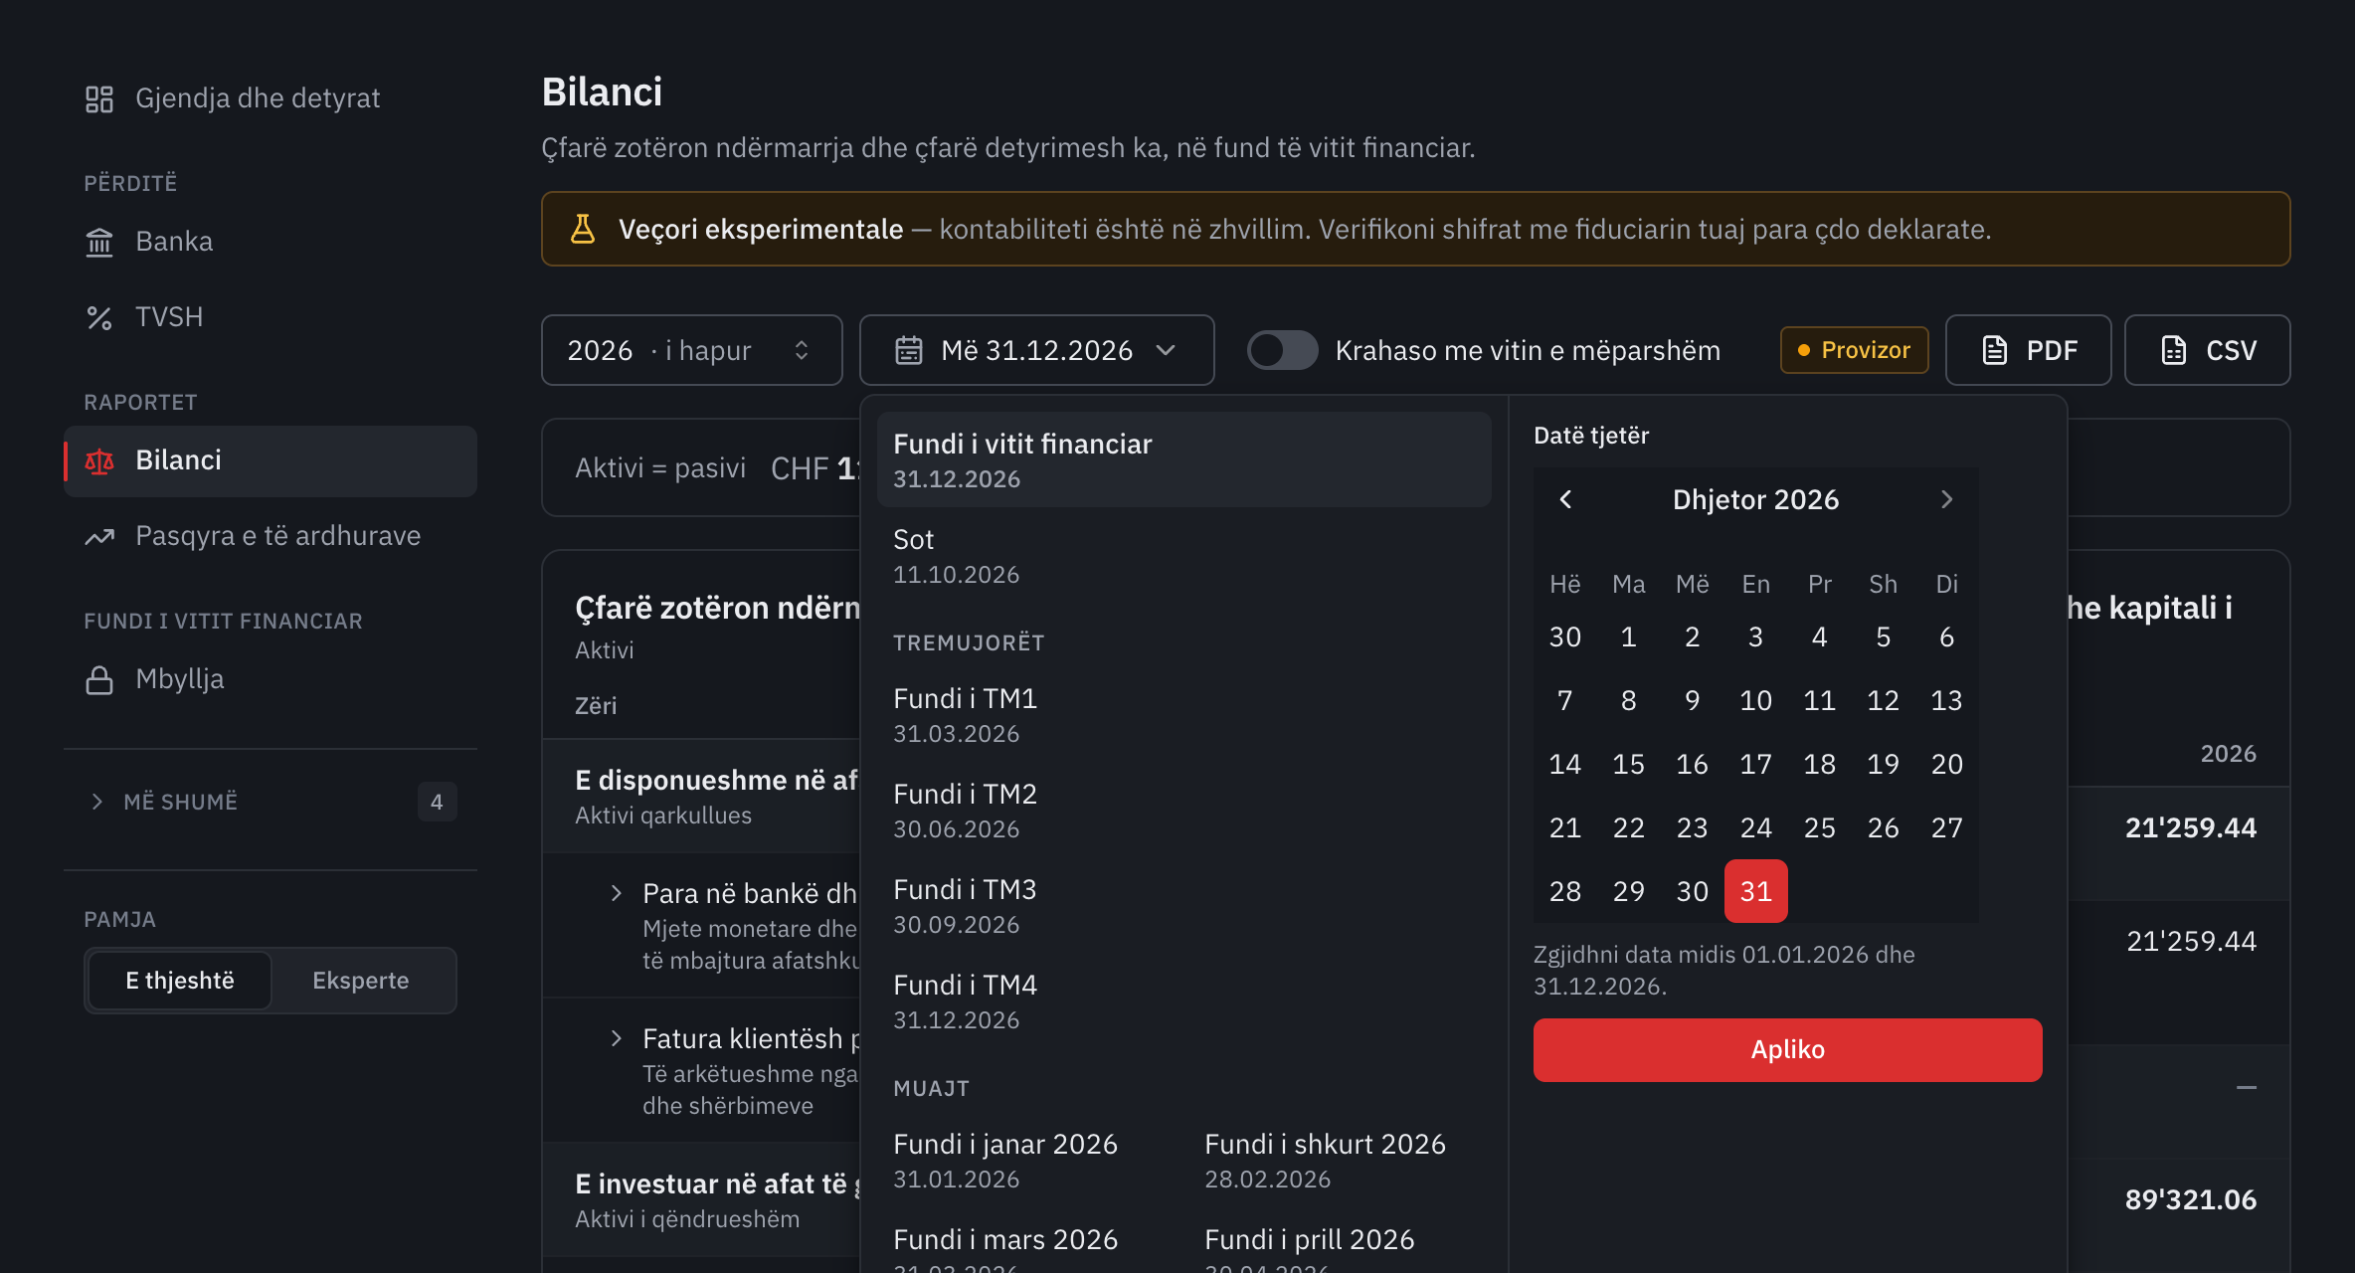Switch view to Eksperte
2355x1273 pixels.
point(361,981)
